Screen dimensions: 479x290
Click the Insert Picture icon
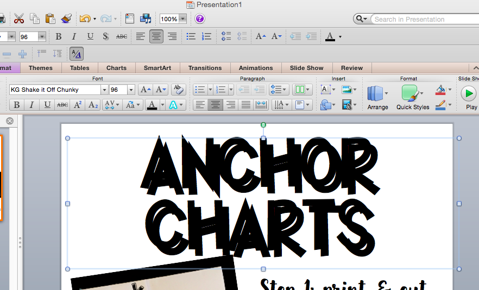pyautogui.click(x=347, y=90)
